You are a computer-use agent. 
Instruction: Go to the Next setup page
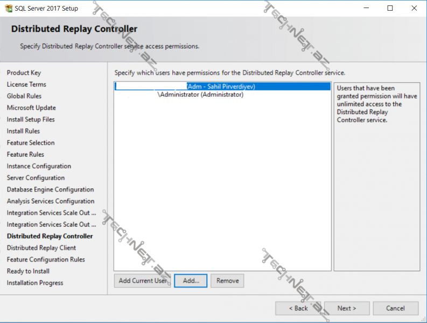[347, 308]
